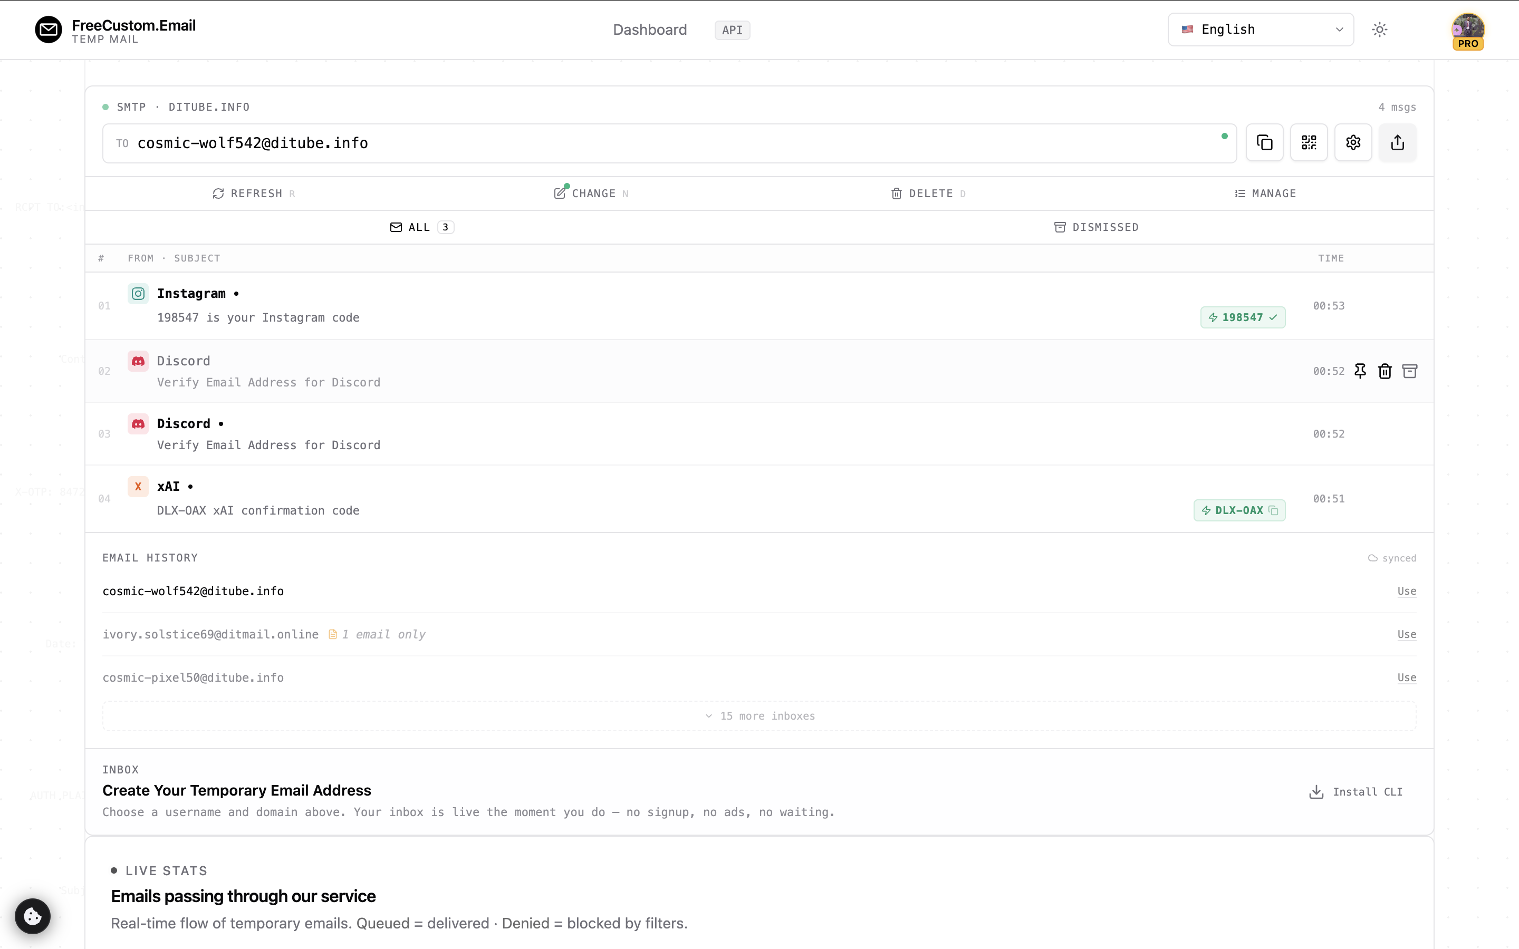Click Install CLI
This screenshot has height=949, width=1519.
pos(1354,791)
